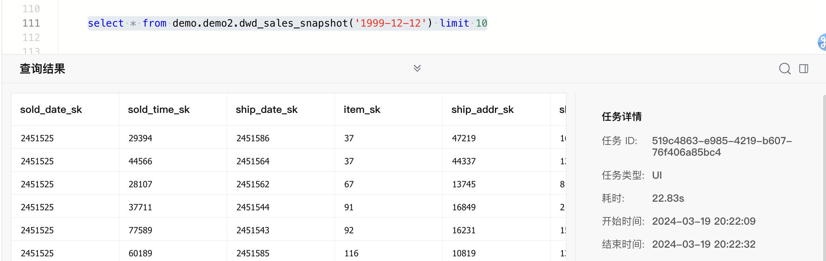826x261 pixels.
Task: Click the task ID value starting 519c4863
Action: [721, 146]
